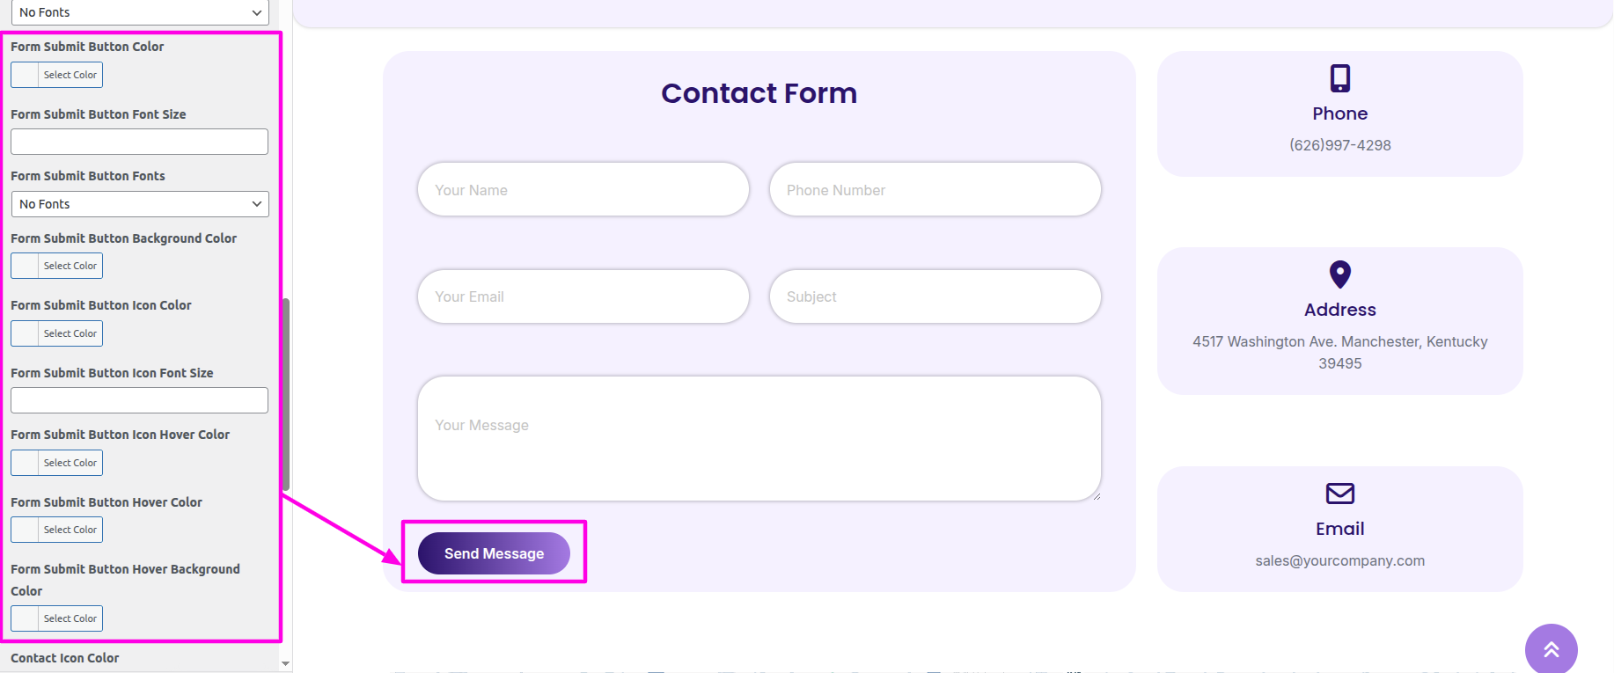The width and height of the screenshot is (1614, 673).
Task: Click the Phone Number input field
Action: click(935, 190)
